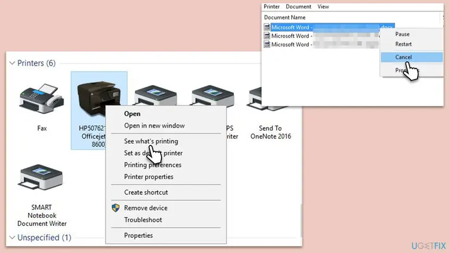450x253 pixels.
Task: Click the second Microsoft Word document icon
Action: 267,36
